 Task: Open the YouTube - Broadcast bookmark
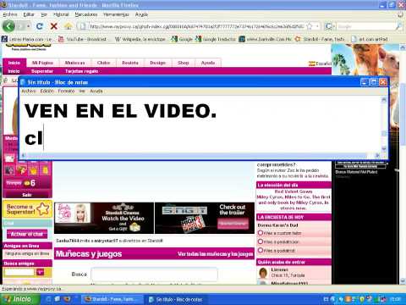coord(83,39)
